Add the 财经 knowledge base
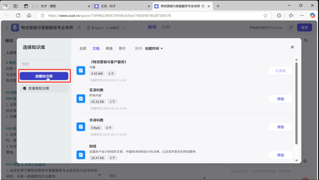Viewport: 319px width, 180px height. (x=280, y=155)
